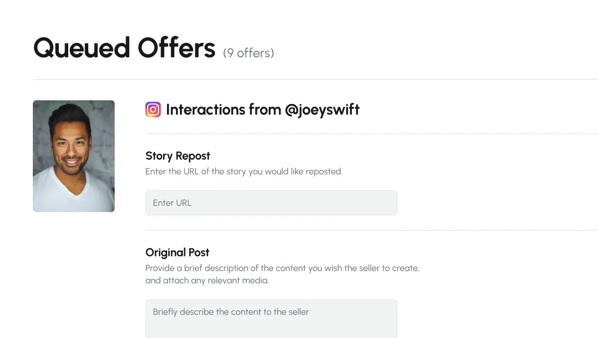Select the Original Post section title
This screenshot has width=598, height=338.
pyautogui.click(x=177, y=252)
